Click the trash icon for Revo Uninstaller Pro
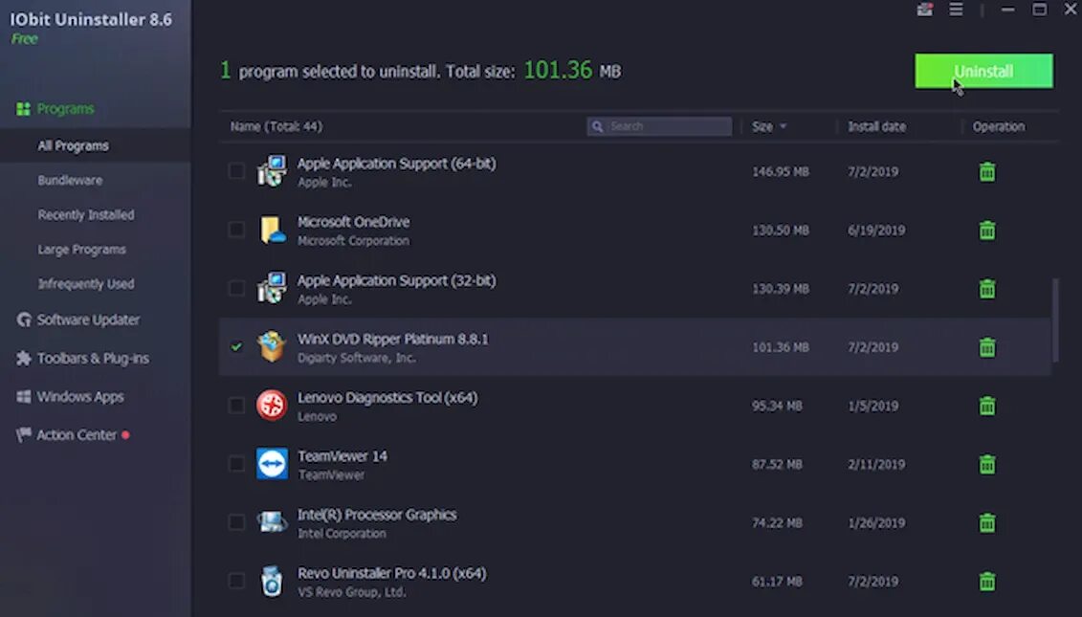The image size is (1082, 617). point(987,581)
